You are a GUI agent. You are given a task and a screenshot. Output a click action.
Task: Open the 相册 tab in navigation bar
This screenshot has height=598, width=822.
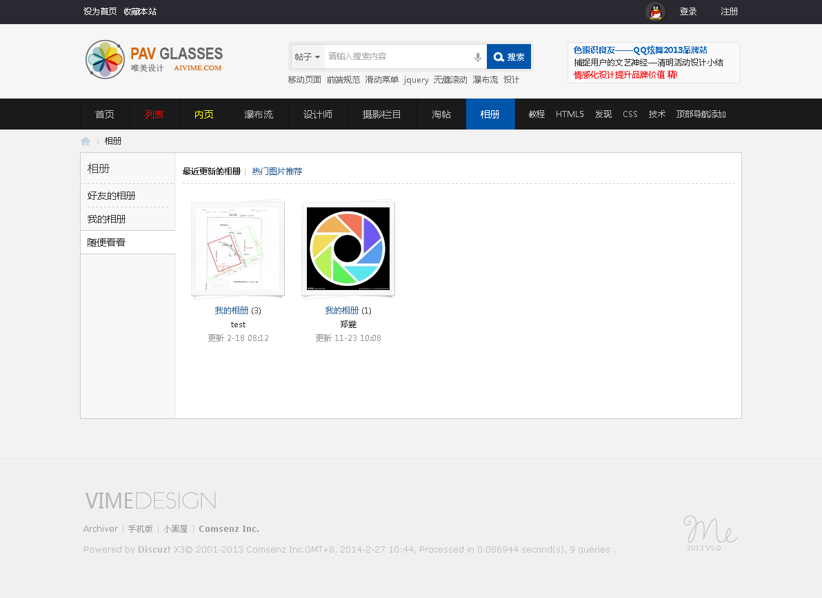490,114
